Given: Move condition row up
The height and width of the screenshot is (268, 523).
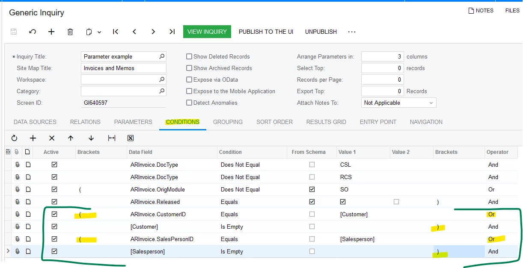Looking at the screenshot, I should pyautogui.click(x=71, y=138).
